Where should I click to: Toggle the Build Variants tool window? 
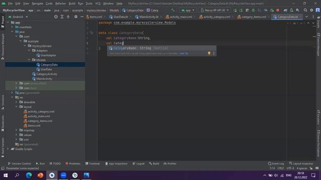point(3,147)
